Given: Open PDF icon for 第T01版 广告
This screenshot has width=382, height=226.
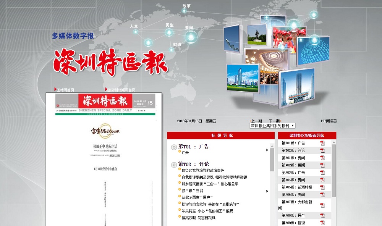Looking at the screenshot, I should click(x=322, y=143).
